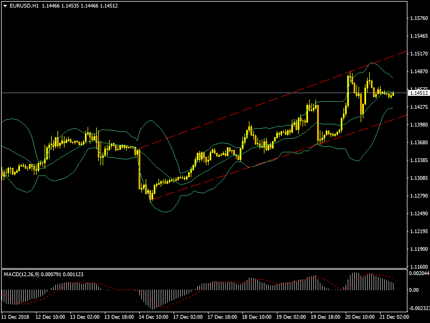
Task: Click the 1.13085 price scale label
Action: [x=418, y=178]
